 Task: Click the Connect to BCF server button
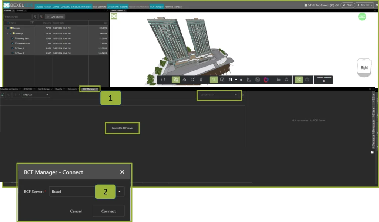pos(122,128)
